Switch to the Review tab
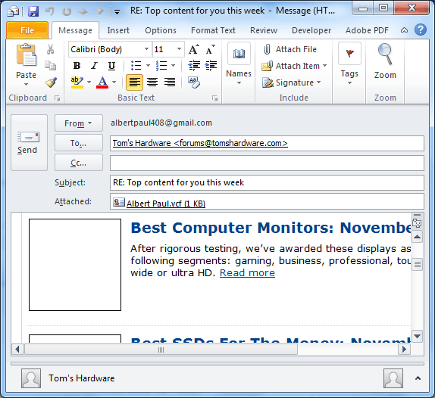Viewport: 435px width, 398px height. click(x=264, y=30)
